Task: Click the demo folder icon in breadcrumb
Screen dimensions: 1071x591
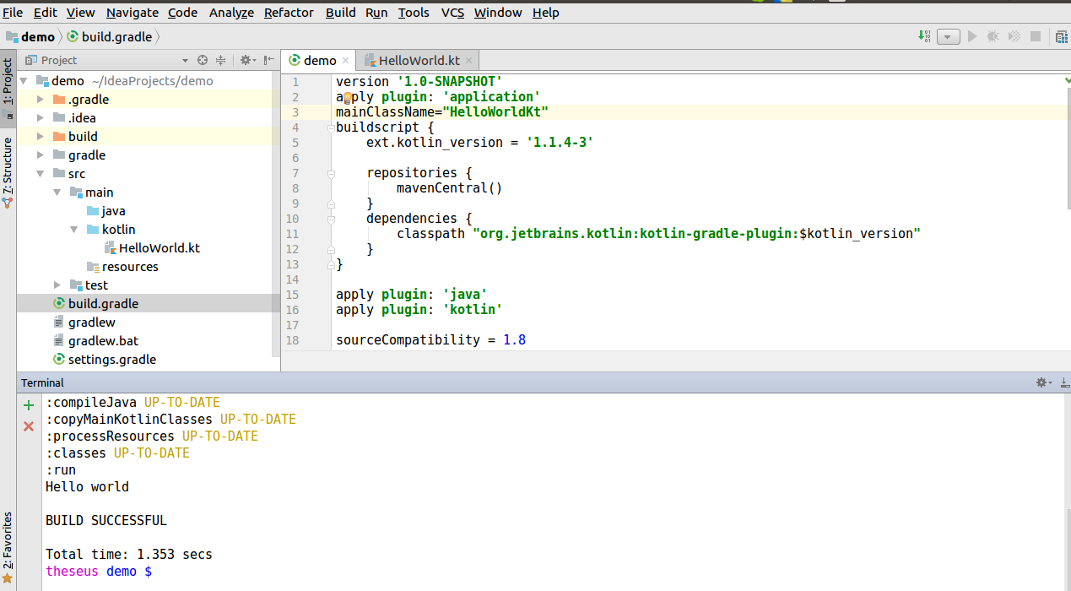Action: coord(12,36)
